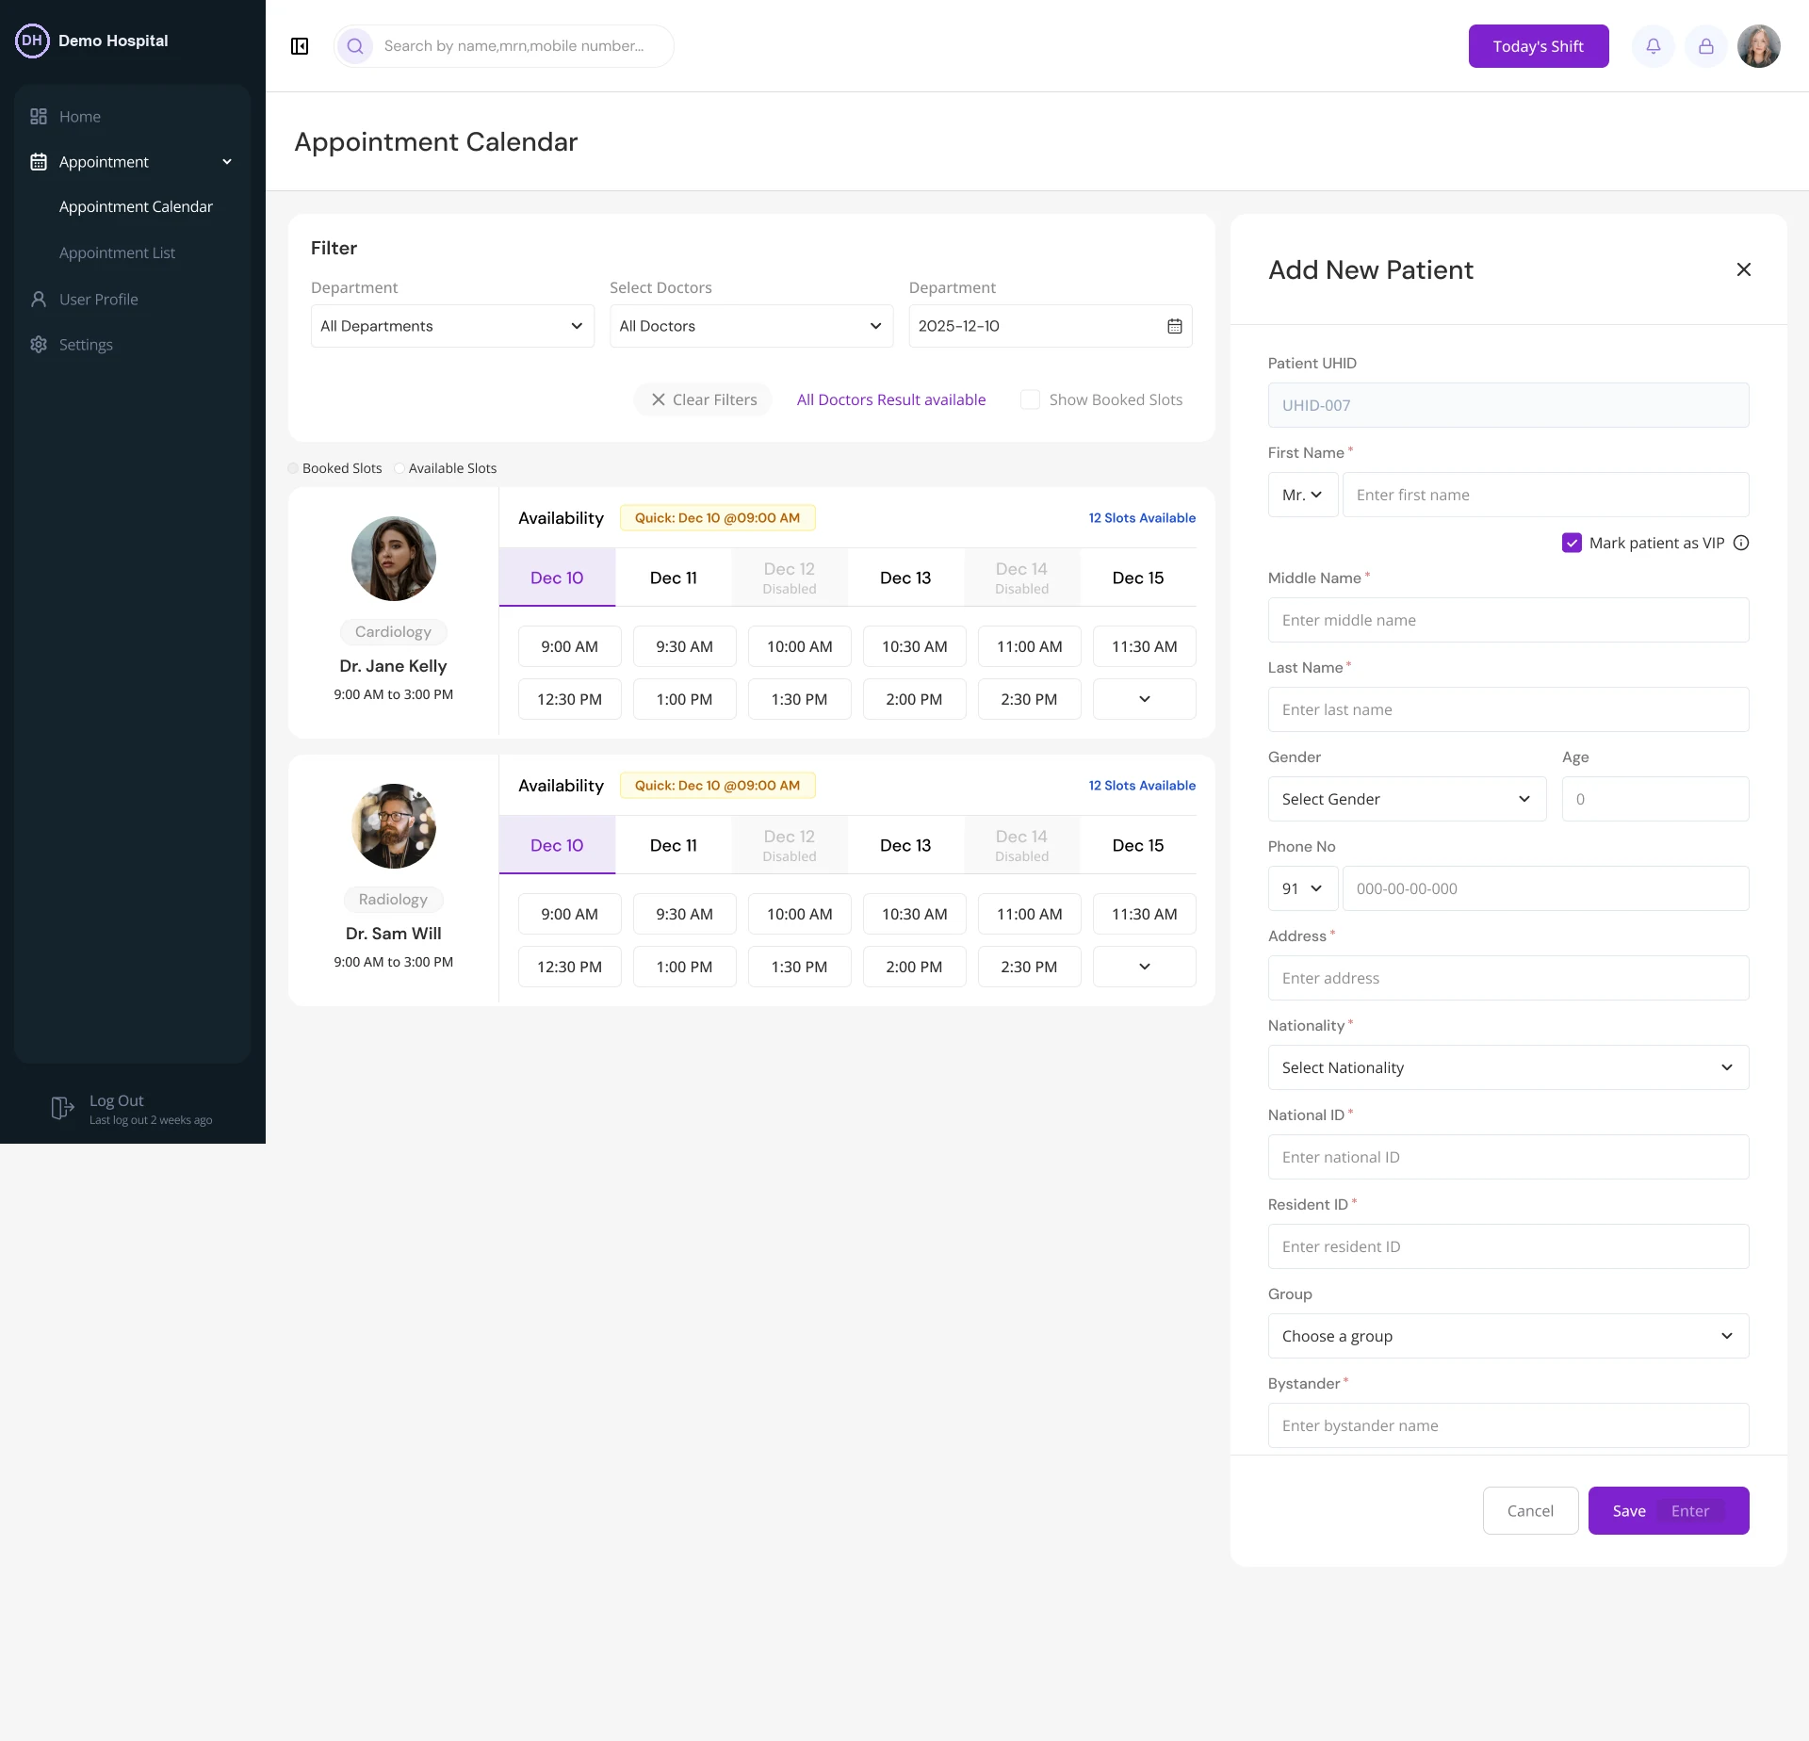Screen dimensions: 1809x1741
Task: Book 9:00 AM slot with Dr. Jane Kelly
Action: [570, 646]
